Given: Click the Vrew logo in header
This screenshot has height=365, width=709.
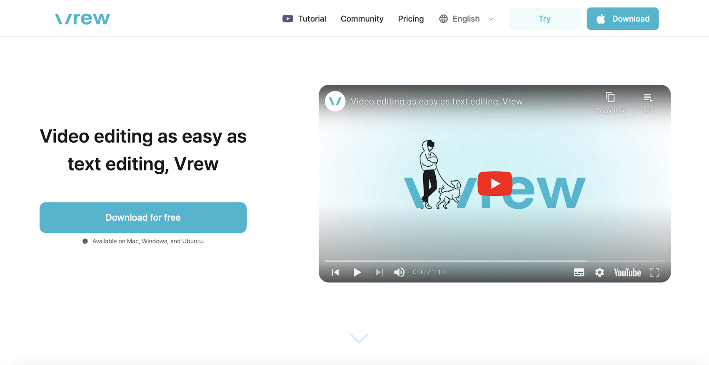Looking at the screenshot, I should tap(82, 19).
